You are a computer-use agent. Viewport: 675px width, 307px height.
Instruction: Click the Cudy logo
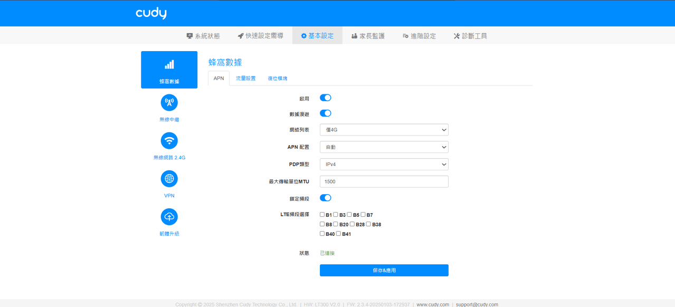[x=151, y=13]
